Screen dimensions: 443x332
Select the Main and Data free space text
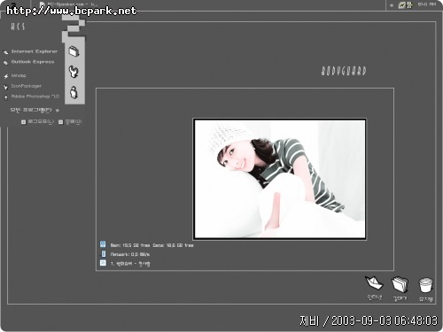click(x=152, y=245)
